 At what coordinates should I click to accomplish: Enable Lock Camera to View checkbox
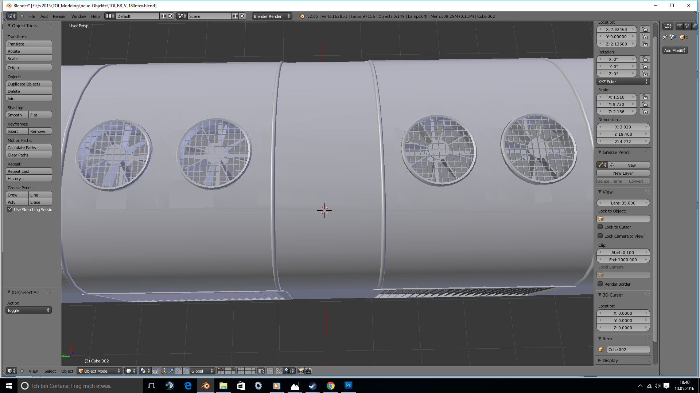600,236
